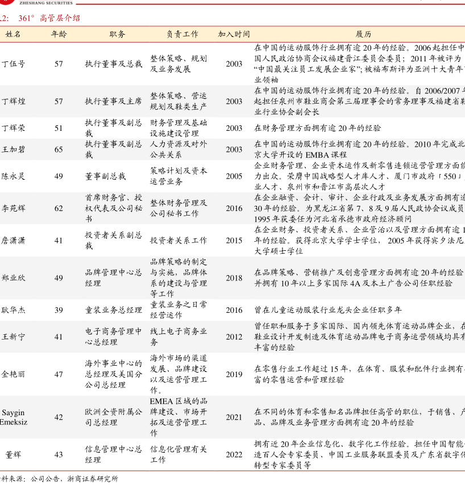465x492 pixels.
Task: Click the name cell Saygin Emeksiz
Action: coord(13,417)
